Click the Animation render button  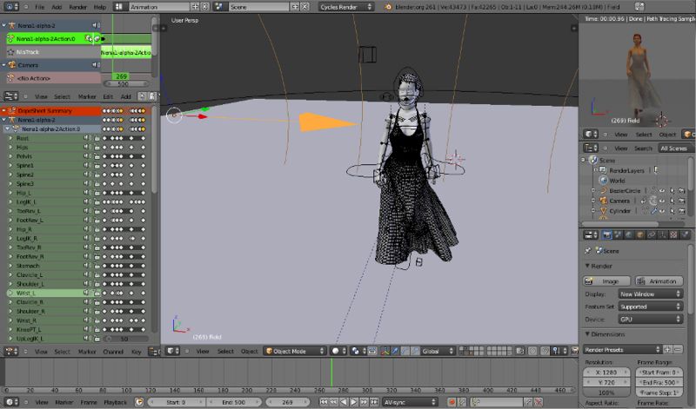659,280
